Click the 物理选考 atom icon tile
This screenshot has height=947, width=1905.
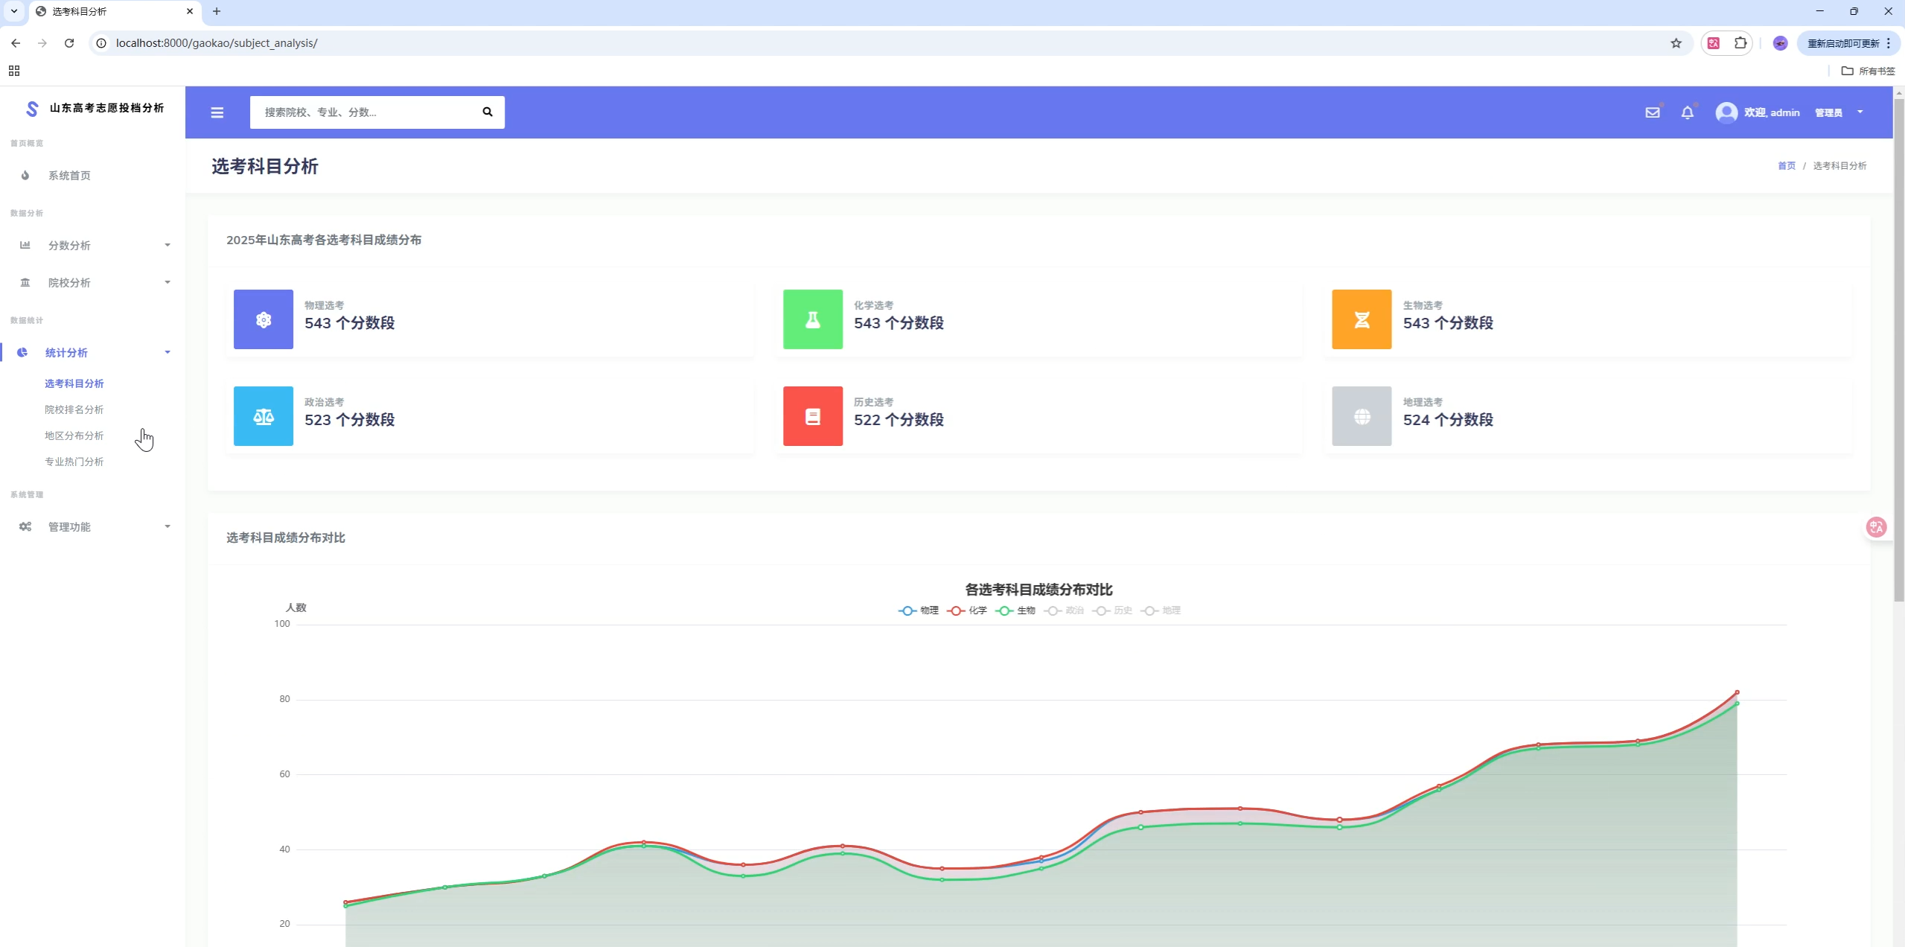point(264,319)
